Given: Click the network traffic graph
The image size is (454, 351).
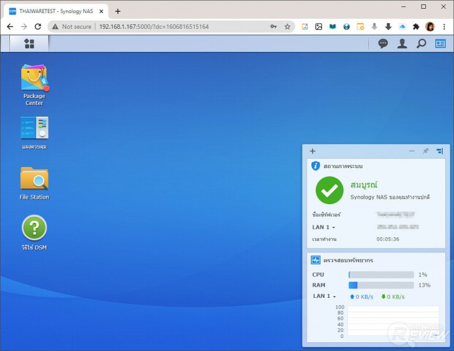Looking at the screenshot, I should 393,321.
